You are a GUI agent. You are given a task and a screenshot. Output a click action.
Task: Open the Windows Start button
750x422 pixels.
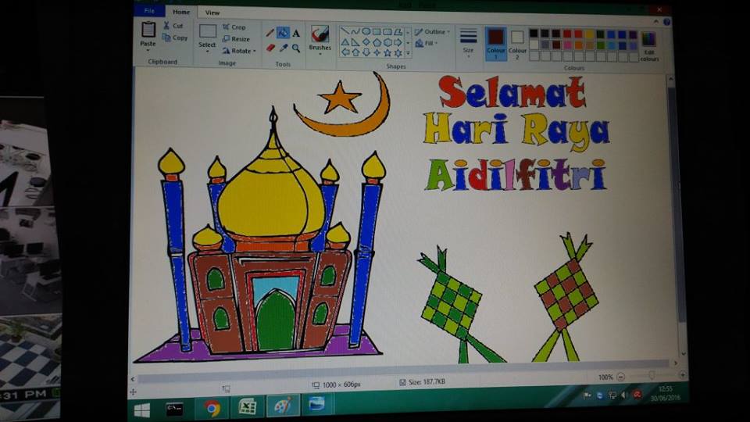pos(142,410)
